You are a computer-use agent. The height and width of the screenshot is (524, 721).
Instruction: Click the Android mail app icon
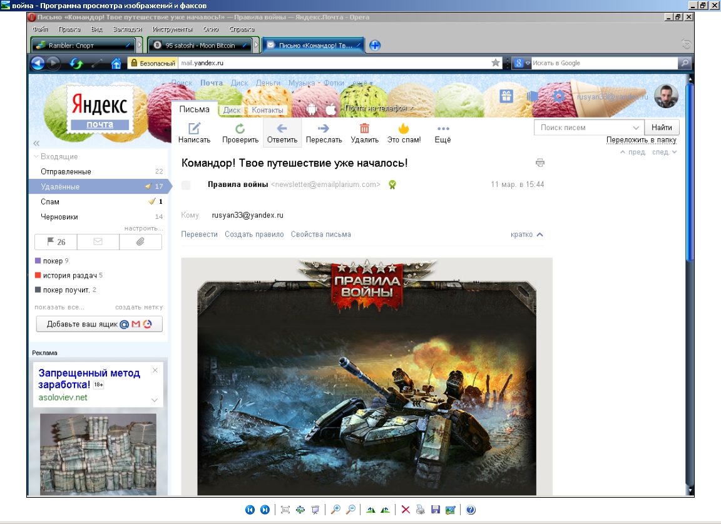click(311, 109)
